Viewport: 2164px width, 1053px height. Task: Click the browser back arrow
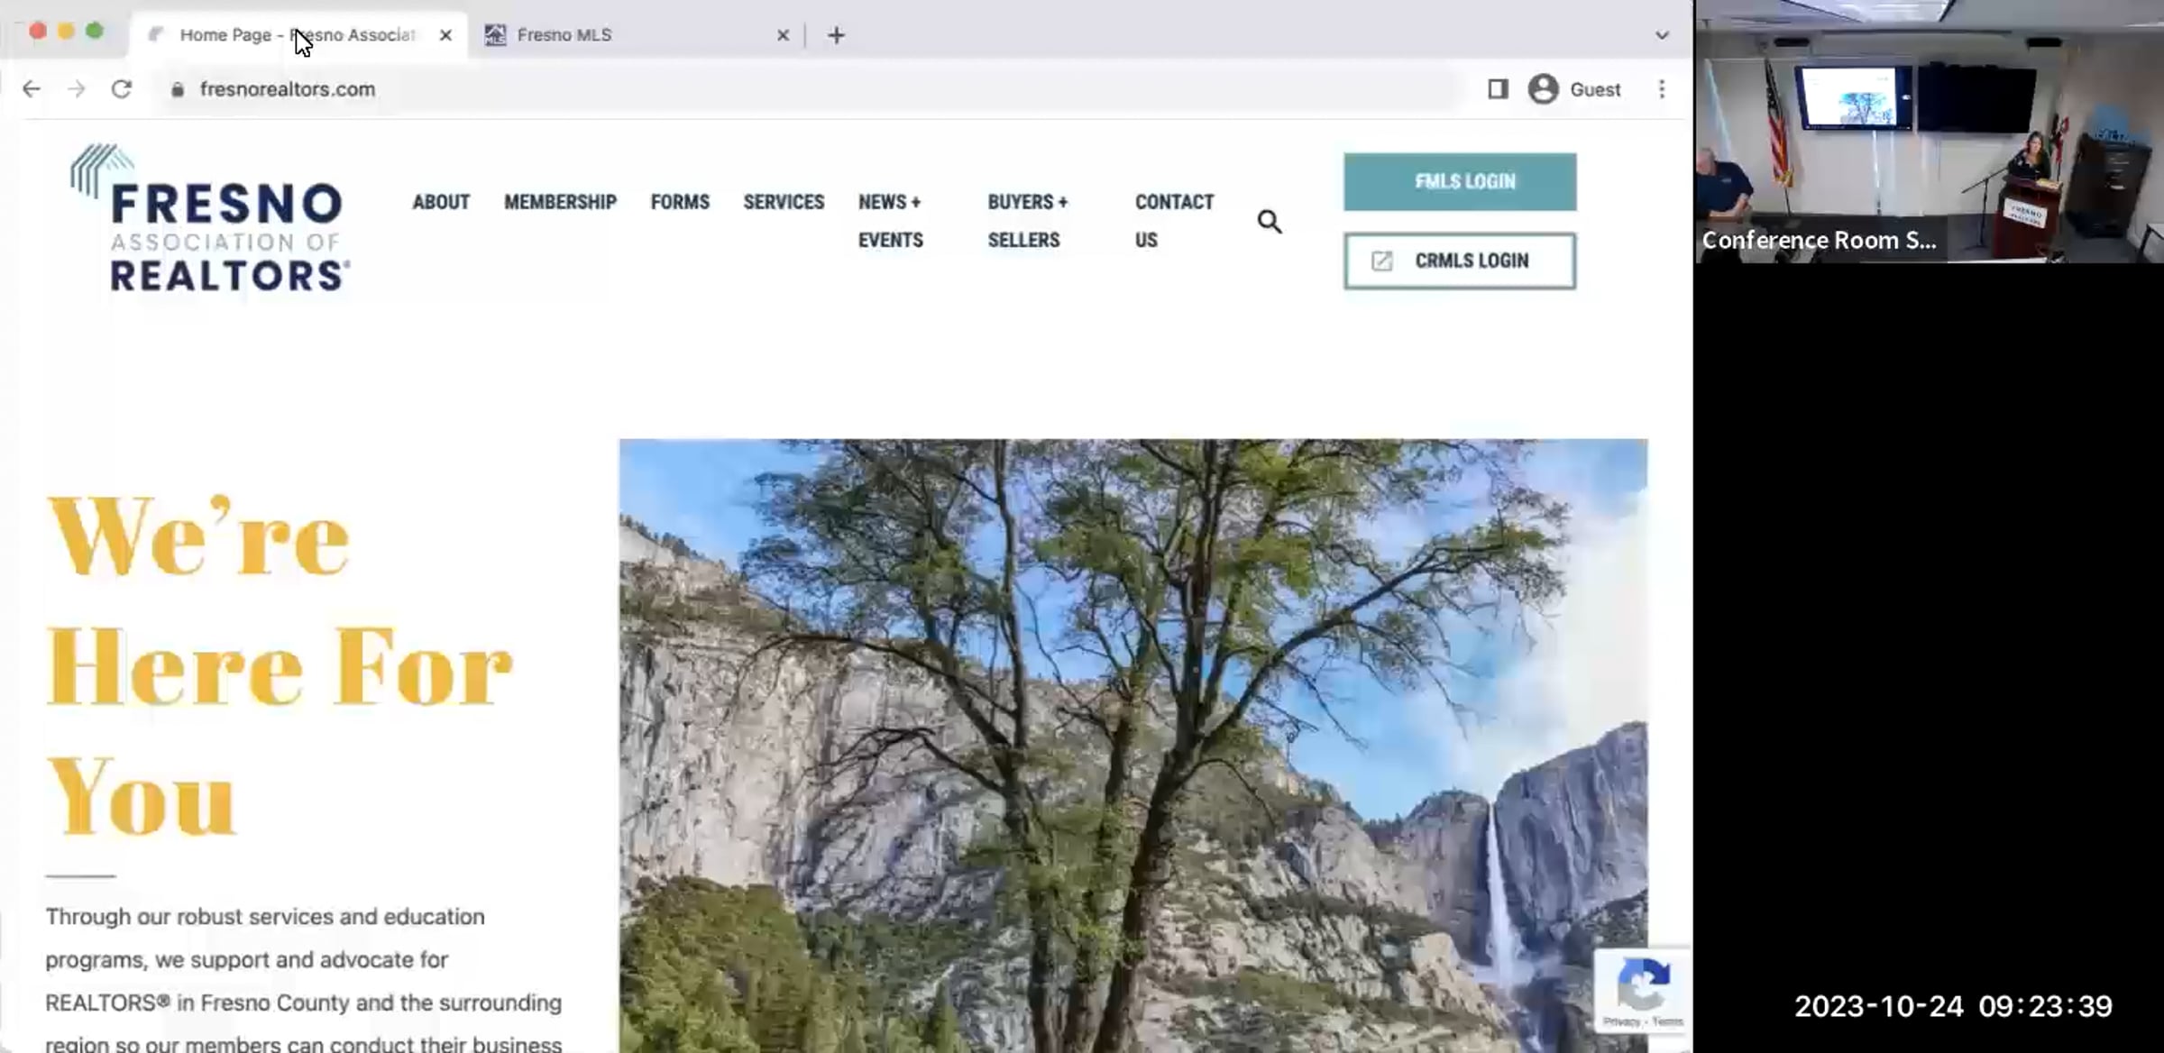[32, 89]
